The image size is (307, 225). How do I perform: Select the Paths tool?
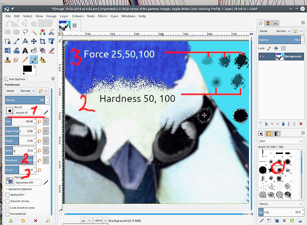click(x=8, y=41)
